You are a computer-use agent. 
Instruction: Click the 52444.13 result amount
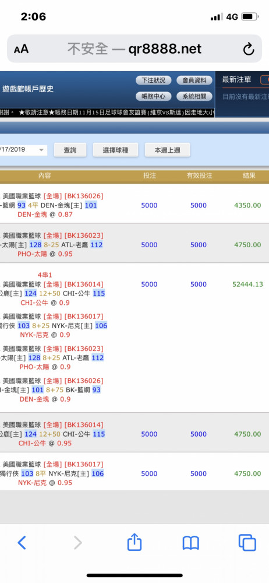(x=247, y=285)
